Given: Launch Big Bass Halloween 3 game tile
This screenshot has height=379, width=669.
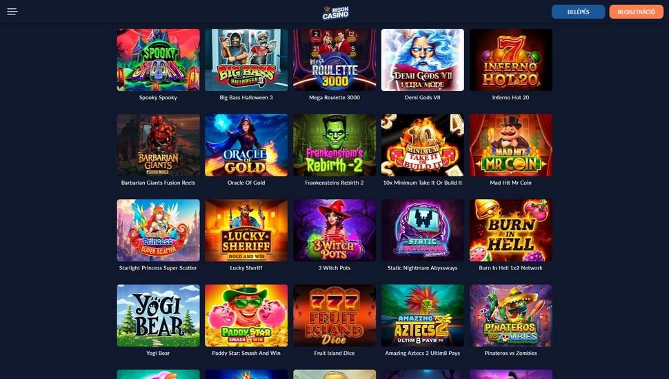Looking at the screenshot, I should tap(246, 60).
